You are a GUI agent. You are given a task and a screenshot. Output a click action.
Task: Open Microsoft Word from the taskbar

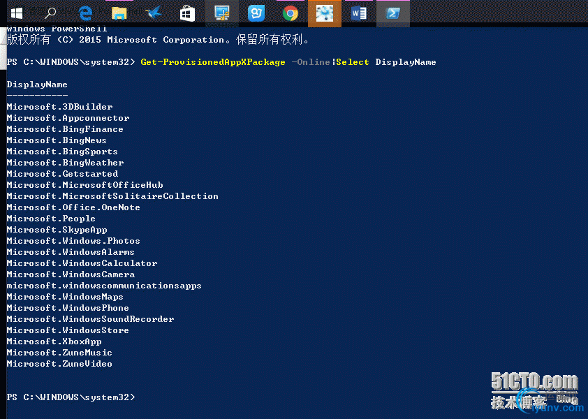359,13
